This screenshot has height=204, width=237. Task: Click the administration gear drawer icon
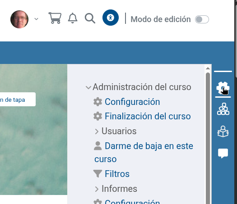pyautogui.click(x=223, y=88)
